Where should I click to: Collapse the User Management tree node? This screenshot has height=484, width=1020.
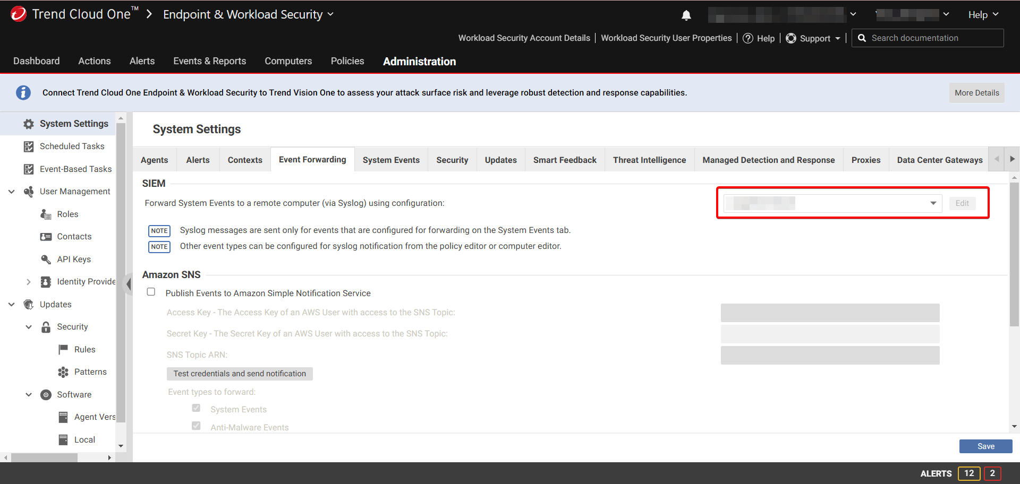pyautogui.click(x=11, y=192)
